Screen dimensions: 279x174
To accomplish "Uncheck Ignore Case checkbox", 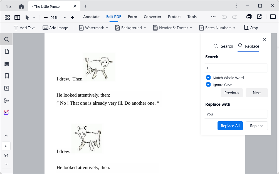I will 208,85.
